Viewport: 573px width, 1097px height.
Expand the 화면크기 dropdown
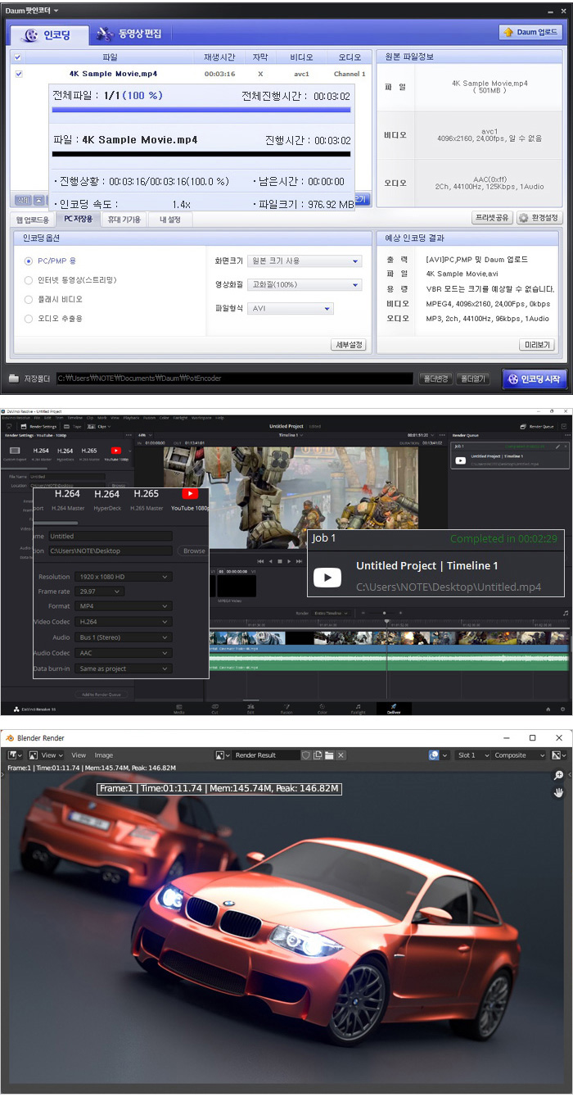(305, 261)
